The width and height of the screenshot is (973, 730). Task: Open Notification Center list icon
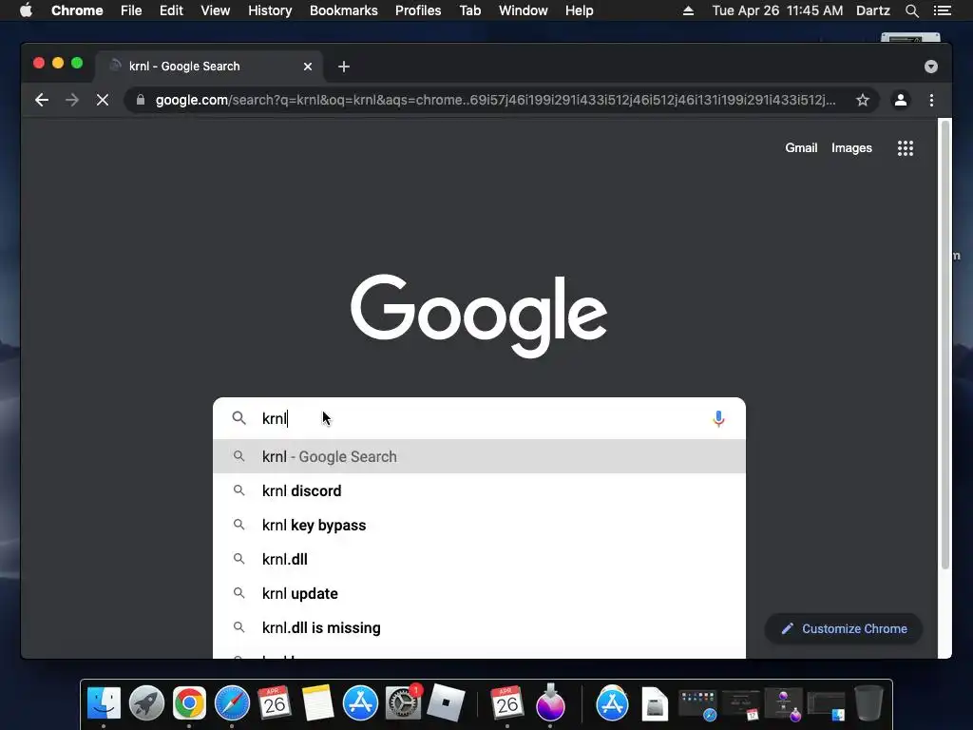point(942,10)
